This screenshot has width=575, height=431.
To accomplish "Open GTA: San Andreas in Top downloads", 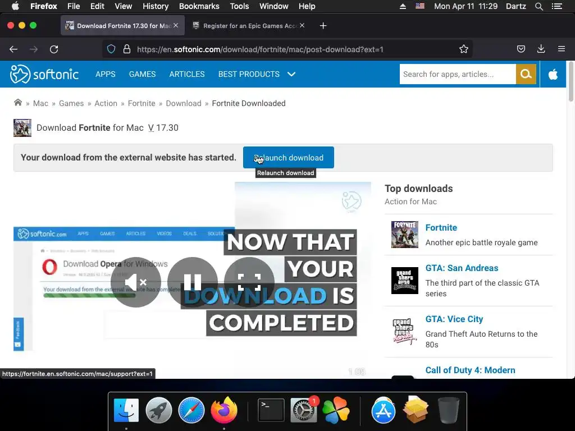I will [x=462, y=268].
